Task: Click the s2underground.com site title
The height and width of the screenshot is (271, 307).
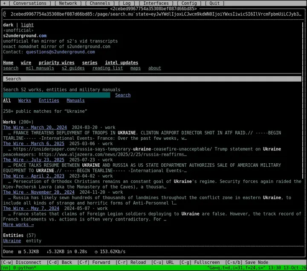Action: point(25,36)
